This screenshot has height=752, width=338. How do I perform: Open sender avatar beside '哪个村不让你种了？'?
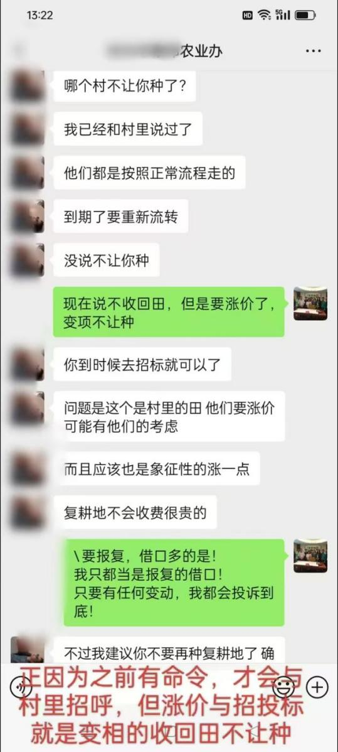pyautogui.click(x=28, y=87)
